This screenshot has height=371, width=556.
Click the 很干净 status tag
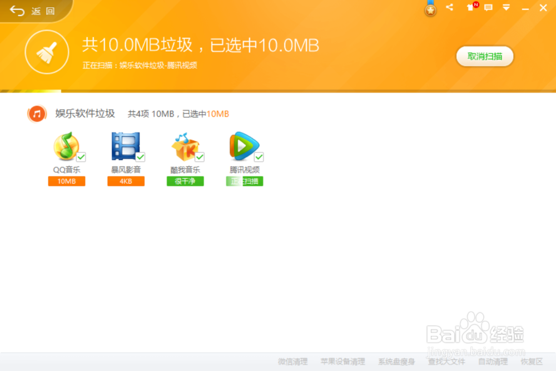(185, 181)
